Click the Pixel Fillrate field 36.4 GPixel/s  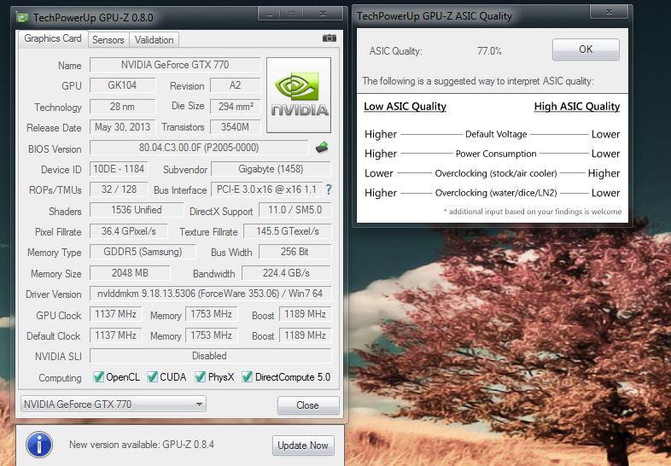coord(129,231)
